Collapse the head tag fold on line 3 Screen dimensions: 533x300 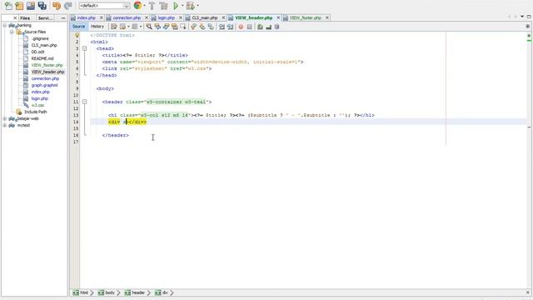pos(84,48)
